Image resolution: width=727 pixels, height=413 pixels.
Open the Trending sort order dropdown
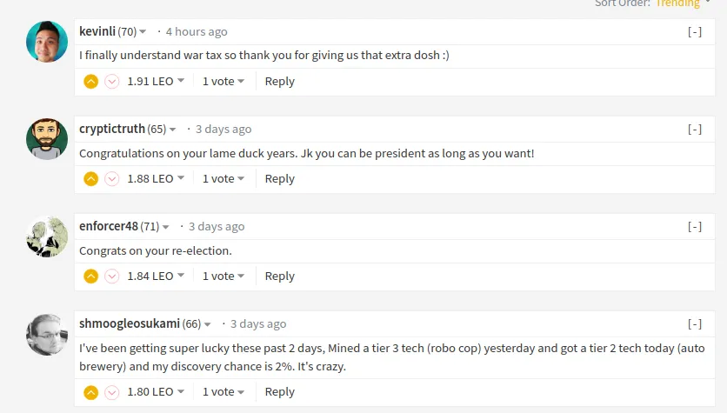coord(682,3)
